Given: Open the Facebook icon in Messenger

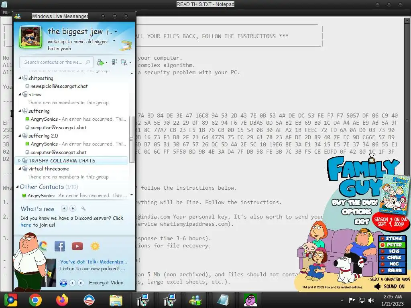Looking at the screenshot, I should pos(60,246).
